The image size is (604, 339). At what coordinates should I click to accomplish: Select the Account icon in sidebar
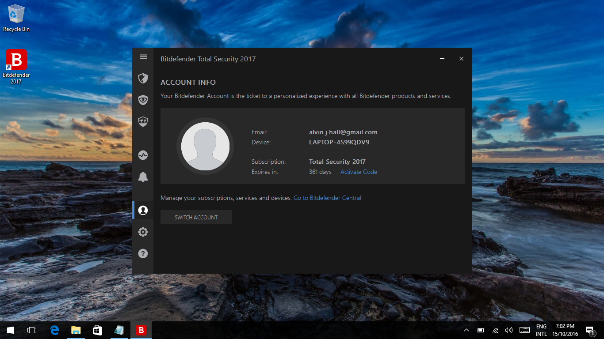click(x=143, y=210)
